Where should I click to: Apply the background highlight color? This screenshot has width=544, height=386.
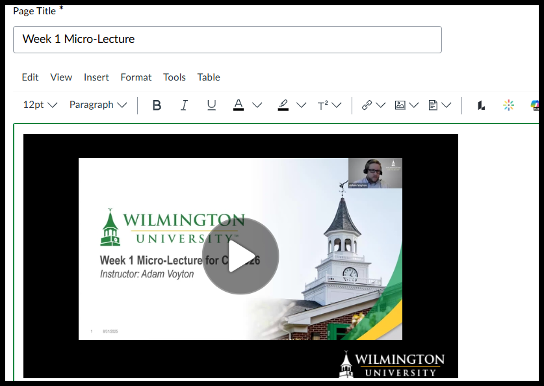click(x=283, y=105)
